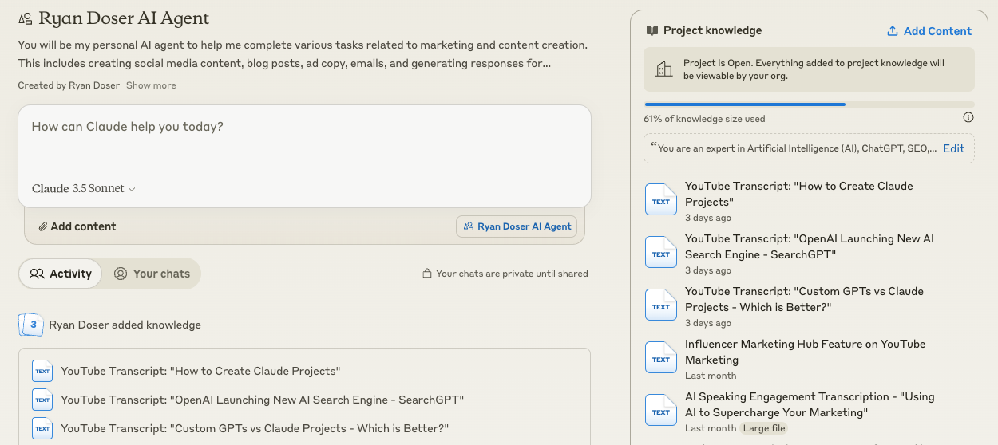The image size is (998, 445).
Task: Click Your chats are private until shared text
Action: coord(512,274)
